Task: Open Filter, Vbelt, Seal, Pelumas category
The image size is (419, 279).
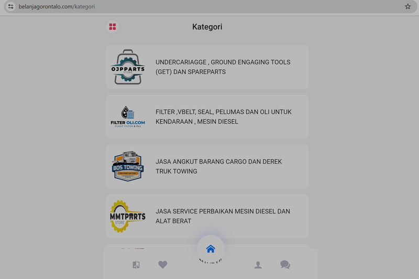Action: [x=223, y=117]
